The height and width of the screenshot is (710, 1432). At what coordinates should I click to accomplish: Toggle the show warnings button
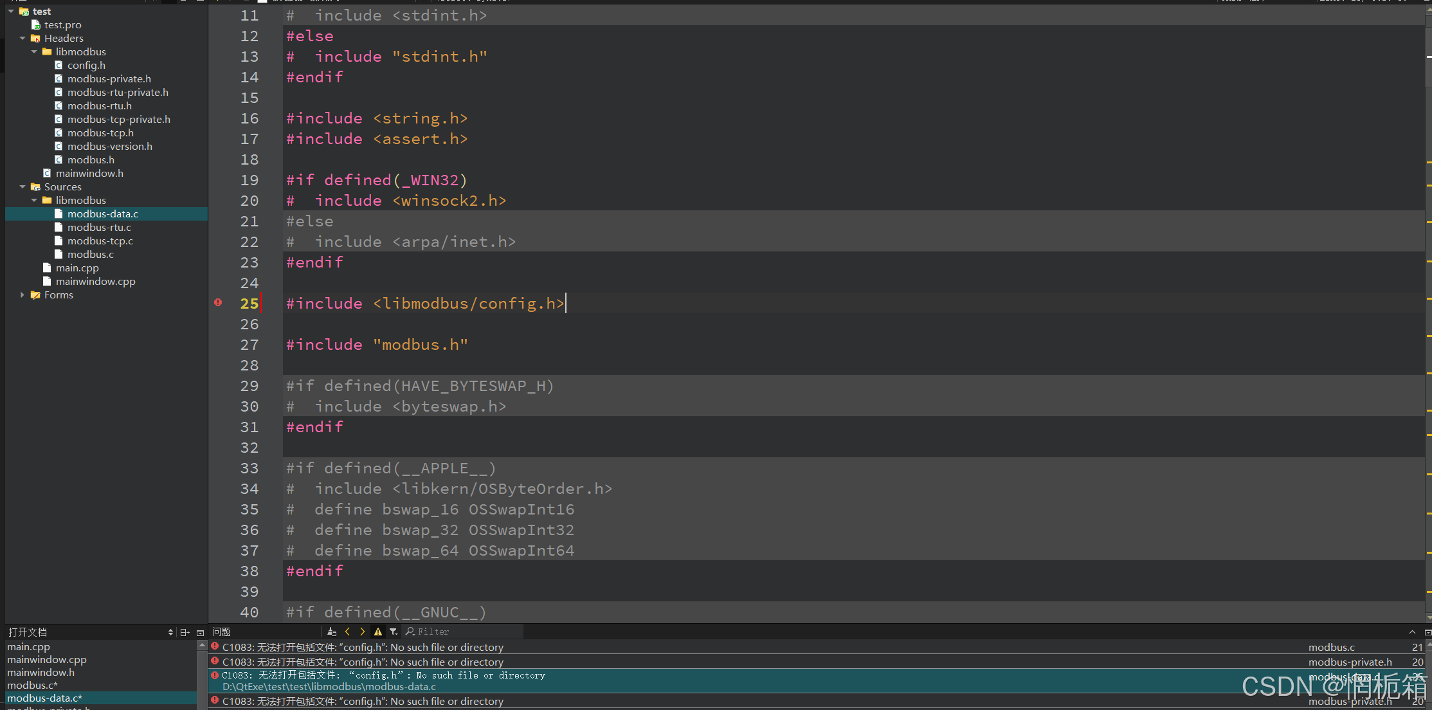pos(378,632)
